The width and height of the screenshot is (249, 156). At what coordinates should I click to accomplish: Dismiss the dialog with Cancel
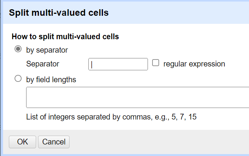coord(54,142)
